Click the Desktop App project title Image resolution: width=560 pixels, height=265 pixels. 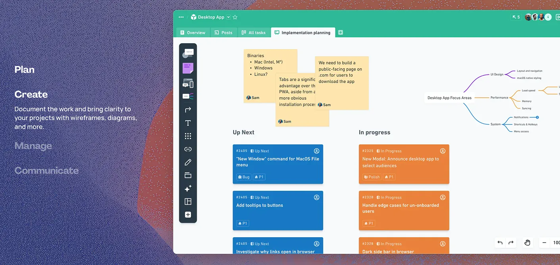(211, 17)
